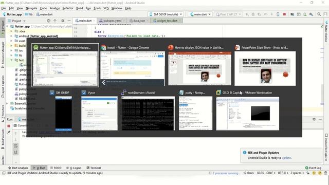Viewport: 329px width, 185px height.
Task: Open the CRLF line separator selector
Action: [271, 173]
